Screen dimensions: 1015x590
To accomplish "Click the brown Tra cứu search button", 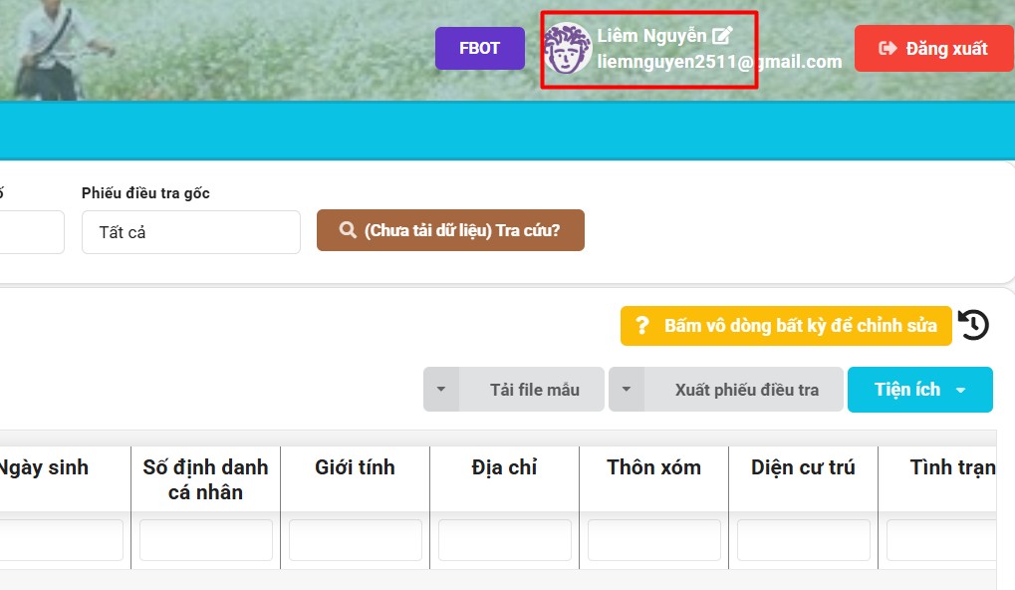I will [450, 230].
